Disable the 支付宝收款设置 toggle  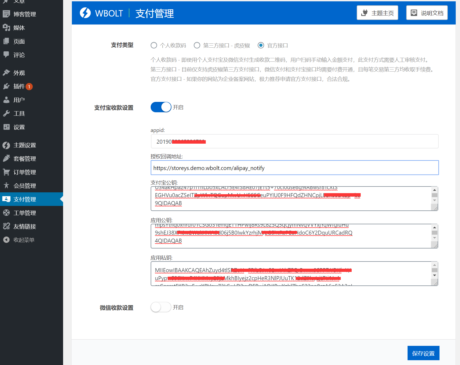click(161, 107)
